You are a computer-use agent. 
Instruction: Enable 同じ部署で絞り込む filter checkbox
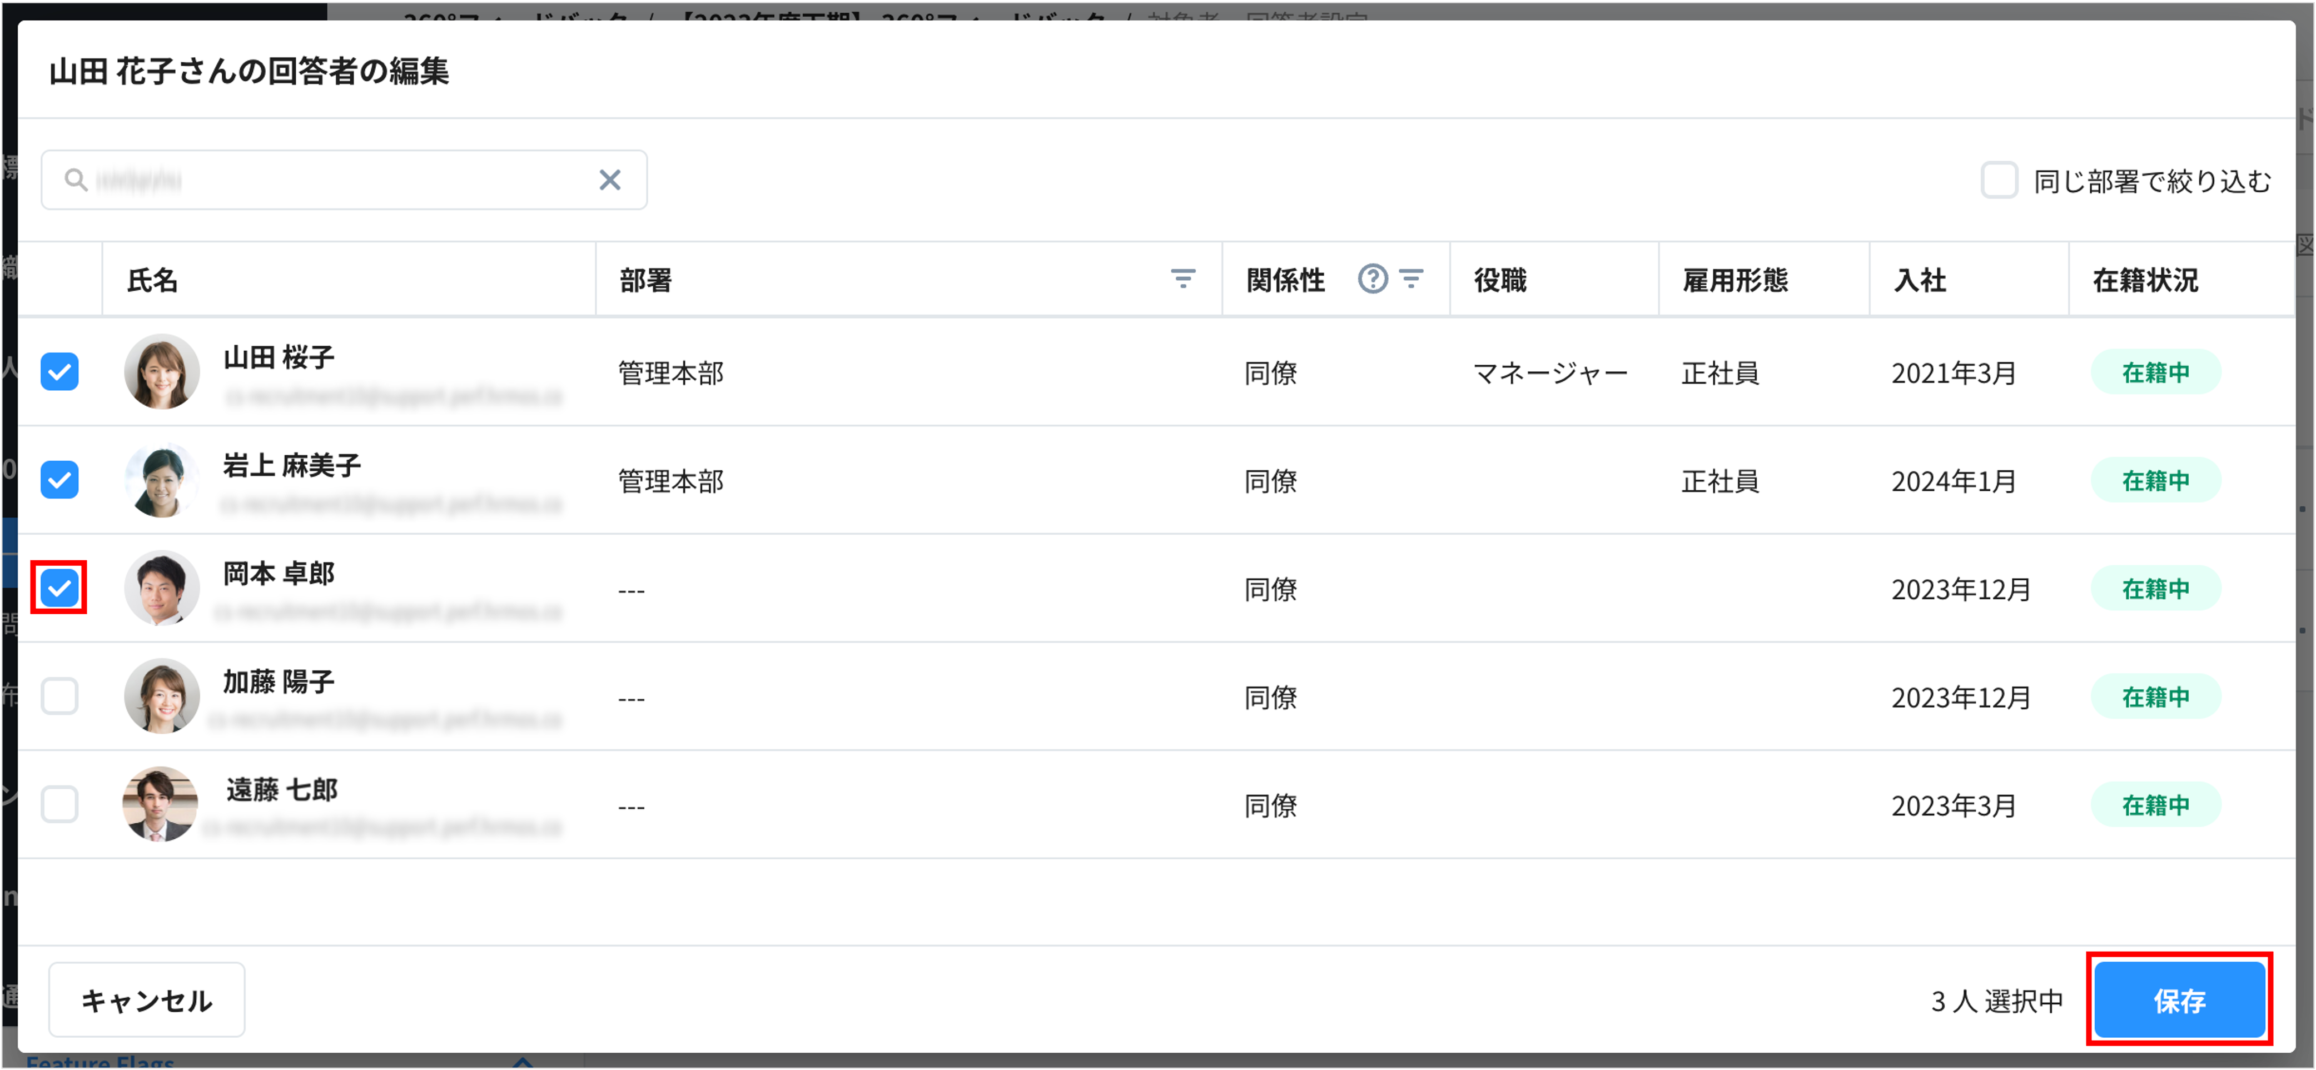[1999, 181]
